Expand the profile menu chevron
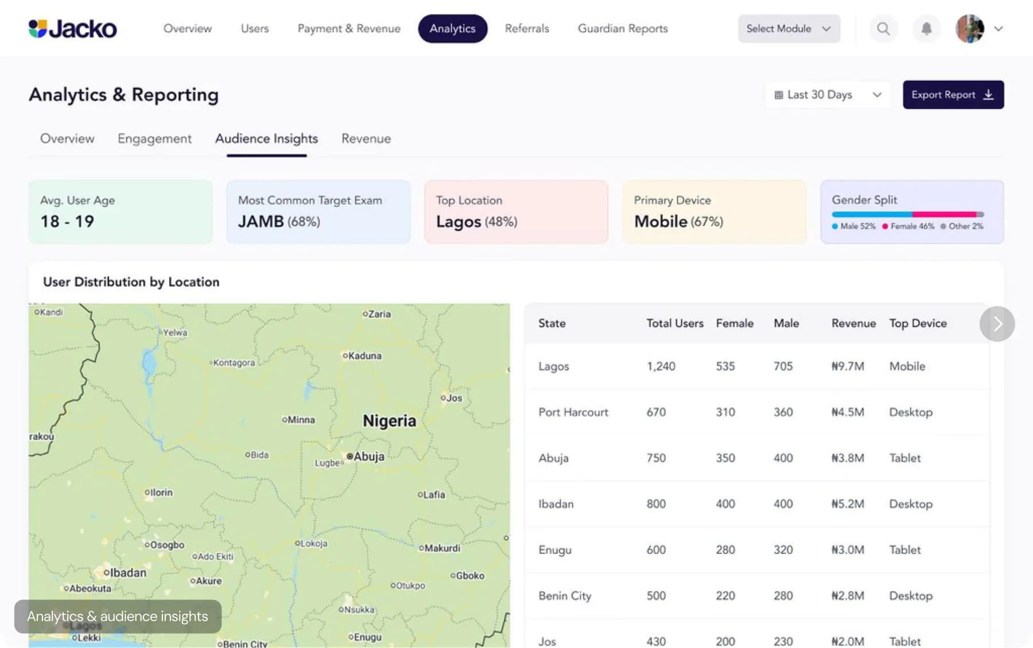Image resolution: width=1033 pixels, height=648 pixels. coord(999,29)
